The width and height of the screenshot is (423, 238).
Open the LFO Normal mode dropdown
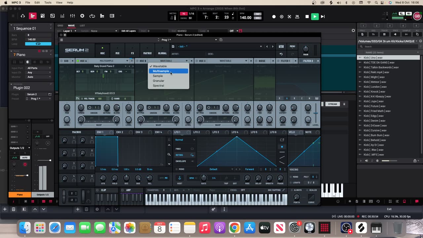[185, 140]
